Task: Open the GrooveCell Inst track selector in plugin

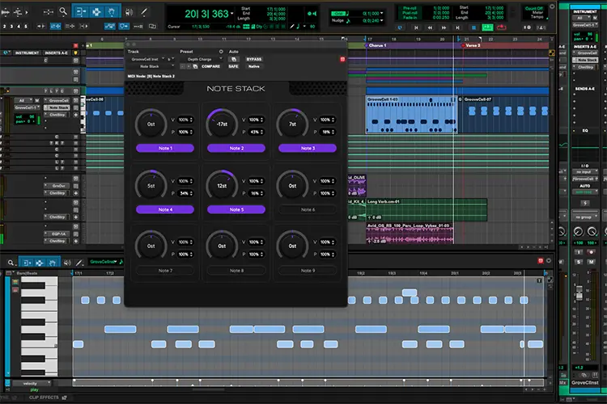Action: pos(147,59)
